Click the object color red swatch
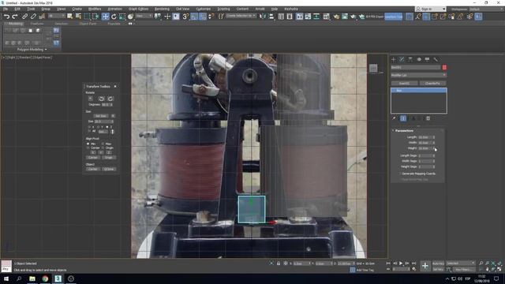The height and width of the screenshot is (284, 505). point(444,67)
